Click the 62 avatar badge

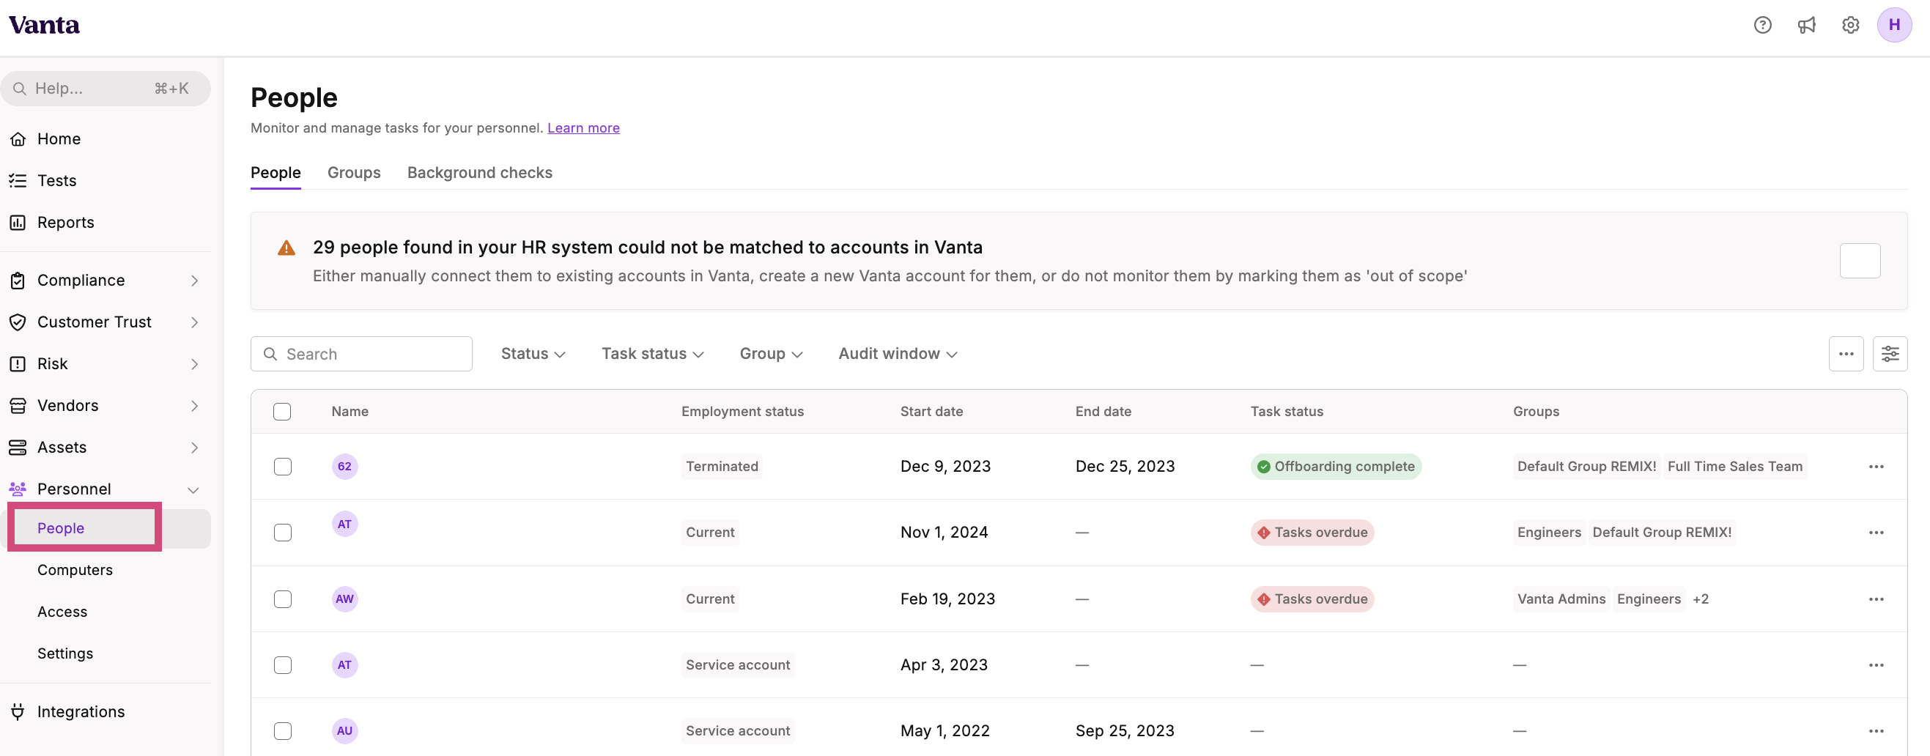pos(344,466)
